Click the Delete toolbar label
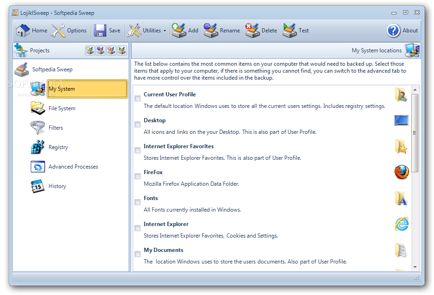Screen dimensions: 434x295 (x=269, y=31)
